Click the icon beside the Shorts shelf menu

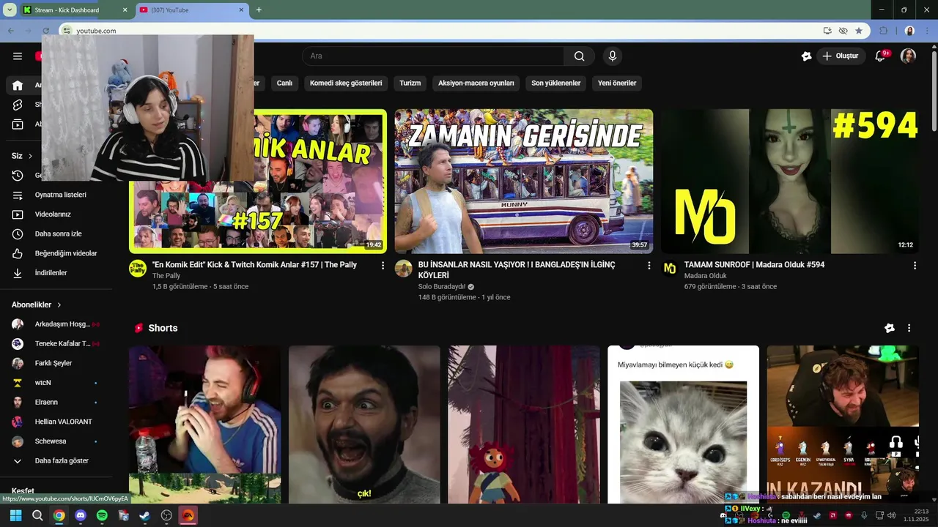pos(890,329)
